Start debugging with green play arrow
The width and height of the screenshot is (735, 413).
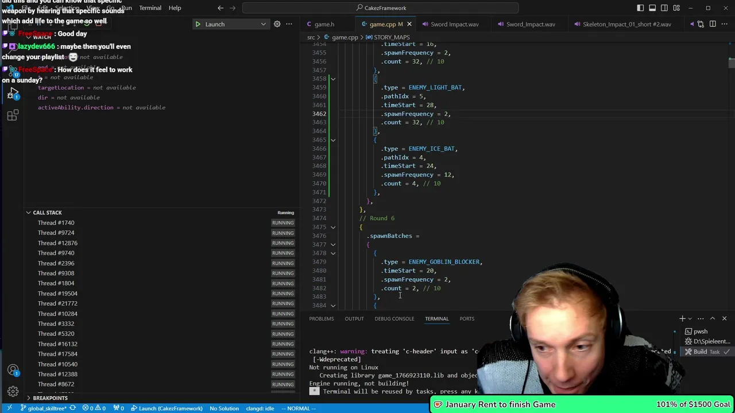(x=198, y=24)
